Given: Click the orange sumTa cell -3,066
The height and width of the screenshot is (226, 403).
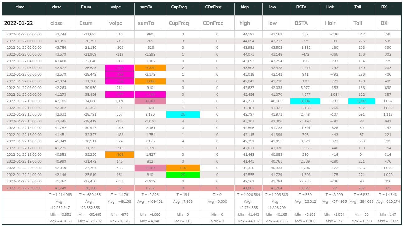Looking at the screenshot, I should (150, 81).
